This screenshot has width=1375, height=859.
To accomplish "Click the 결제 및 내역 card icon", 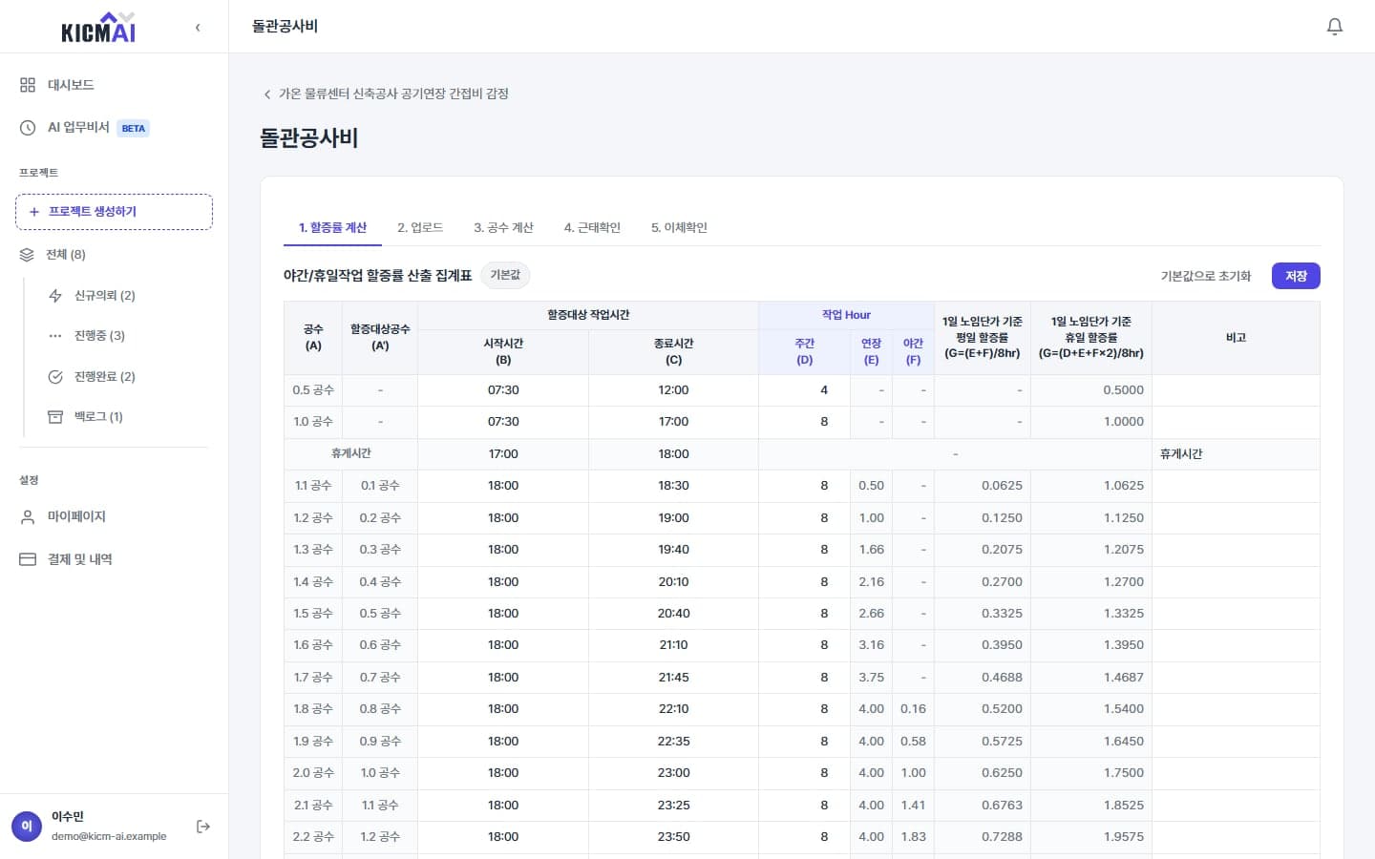I will (28, 559).
